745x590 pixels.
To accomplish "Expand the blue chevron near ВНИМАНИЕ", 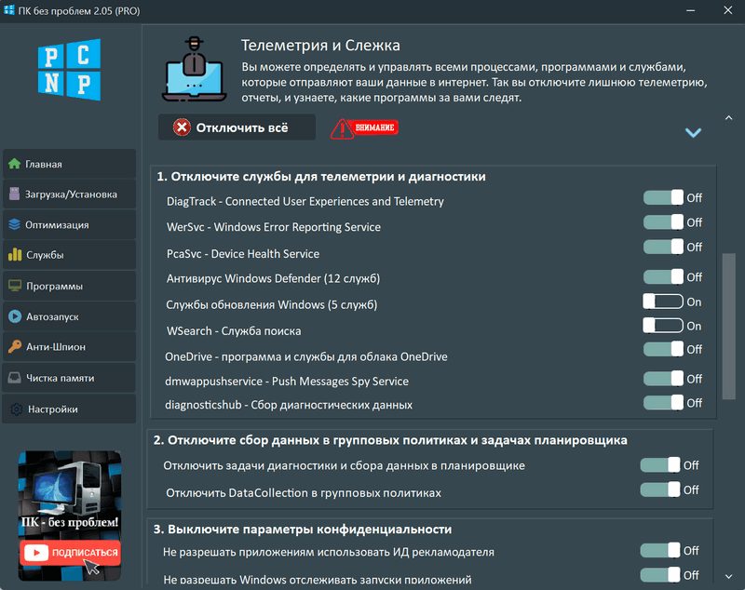I will (693, 133).
